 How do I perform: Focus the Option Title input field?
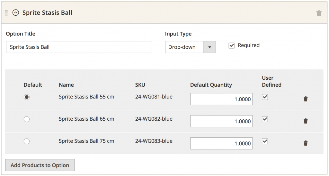tap(79, 47)
